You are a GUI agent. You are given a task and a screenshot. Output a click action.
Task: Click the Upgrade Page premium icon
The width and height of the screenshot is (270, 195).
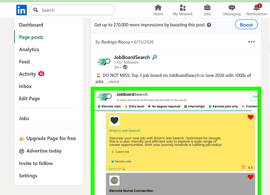point(22,138)
